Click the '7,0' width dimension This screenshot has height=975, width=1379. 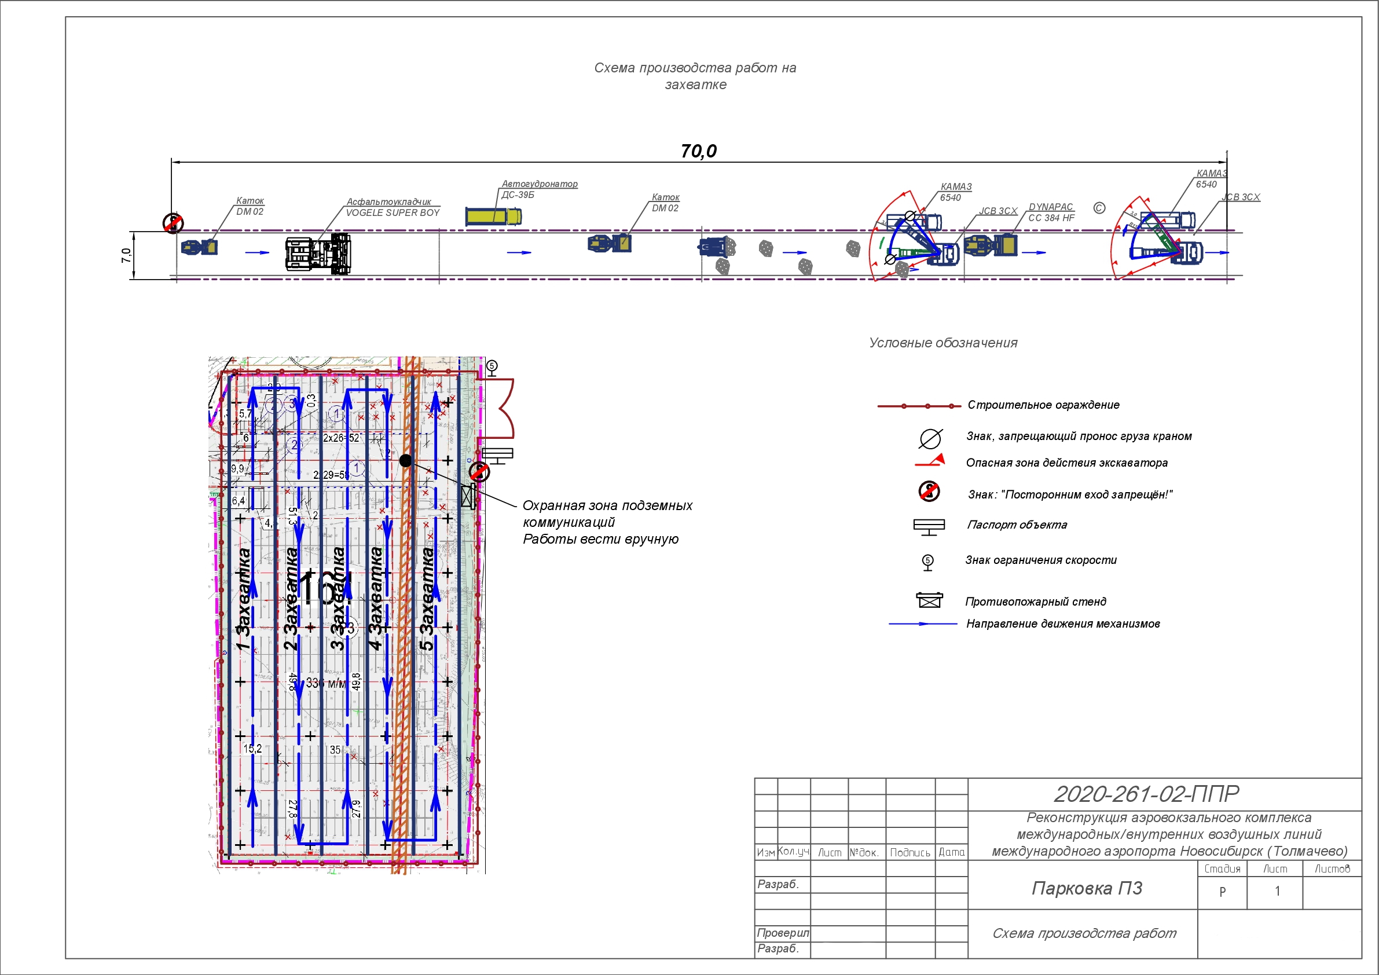126,255
